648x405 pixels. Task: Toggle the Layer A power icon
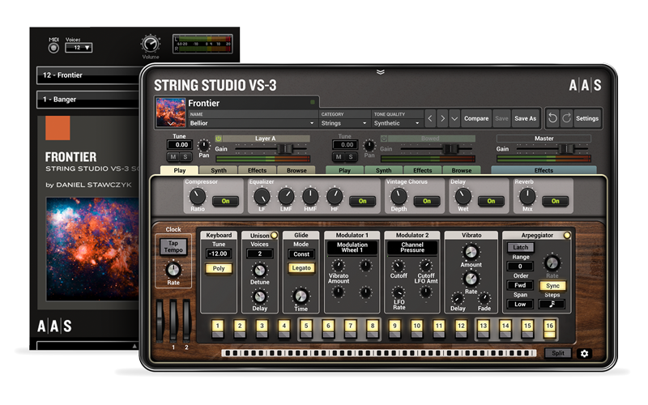click(x=219, y=139)
